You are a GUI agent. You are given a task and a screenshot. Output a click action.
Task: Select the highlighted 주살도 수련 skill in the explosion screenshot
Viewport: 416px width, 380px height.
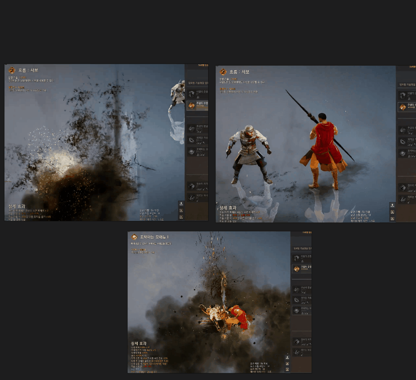198,105
